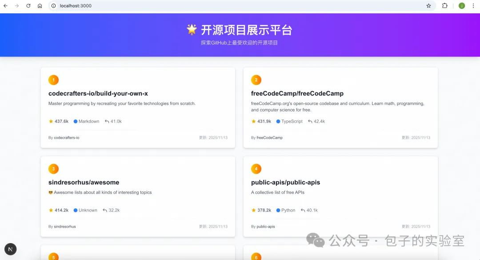This screenshot has height=260, width=480.
Task: Open the browser extensions puzzle icon
Action: pos(445,6)
